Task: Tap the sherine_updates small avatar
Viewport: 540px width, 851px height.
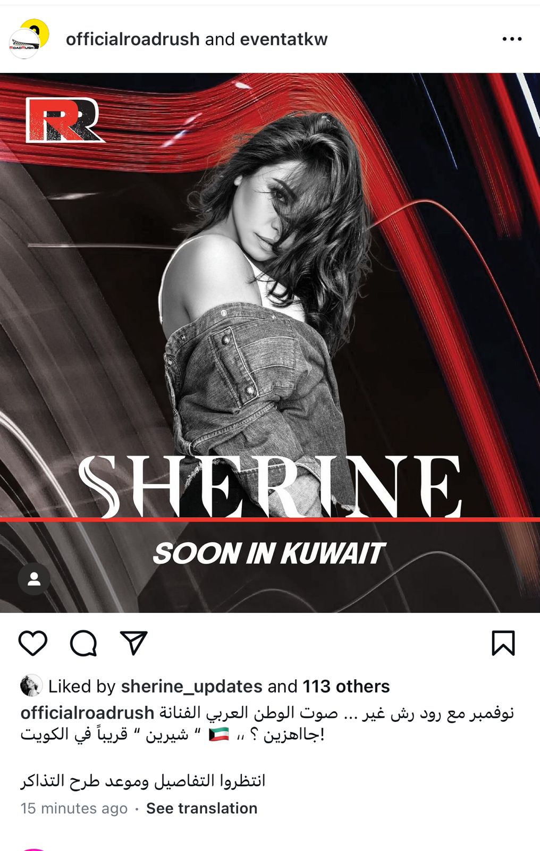Action: tap(31, 686)
